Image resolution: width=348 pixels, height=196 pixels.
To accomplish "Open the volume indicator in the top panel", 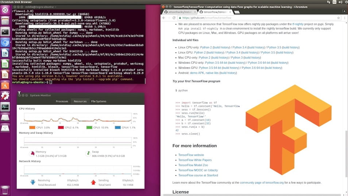I will coord(340,2).
